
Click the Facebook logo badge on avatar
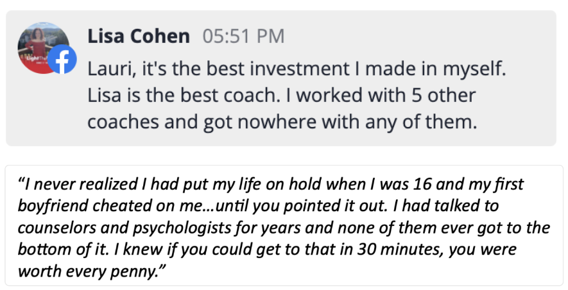click(x=62, y=60)
